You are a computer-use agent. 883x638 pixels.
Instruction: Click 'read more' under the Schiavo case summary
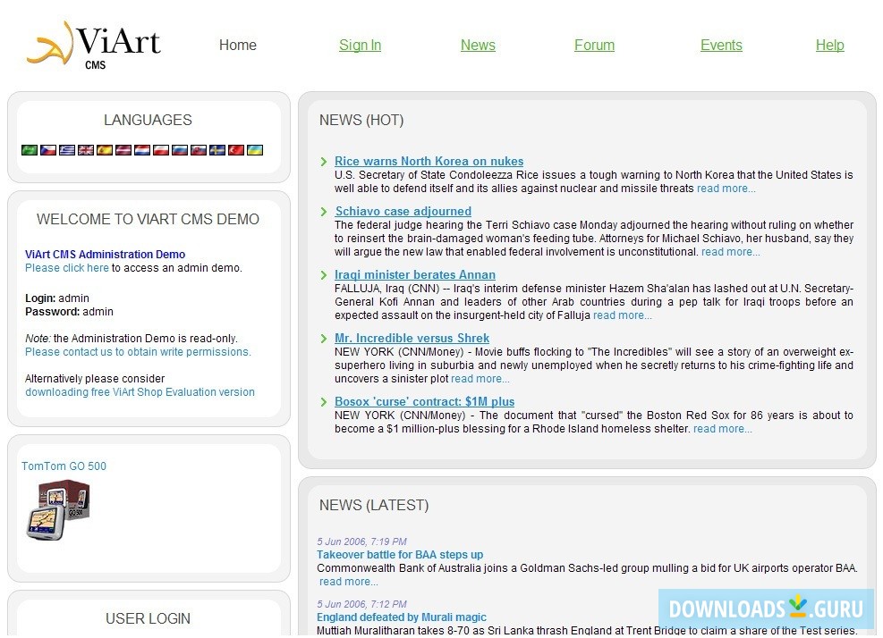point(730,252)
